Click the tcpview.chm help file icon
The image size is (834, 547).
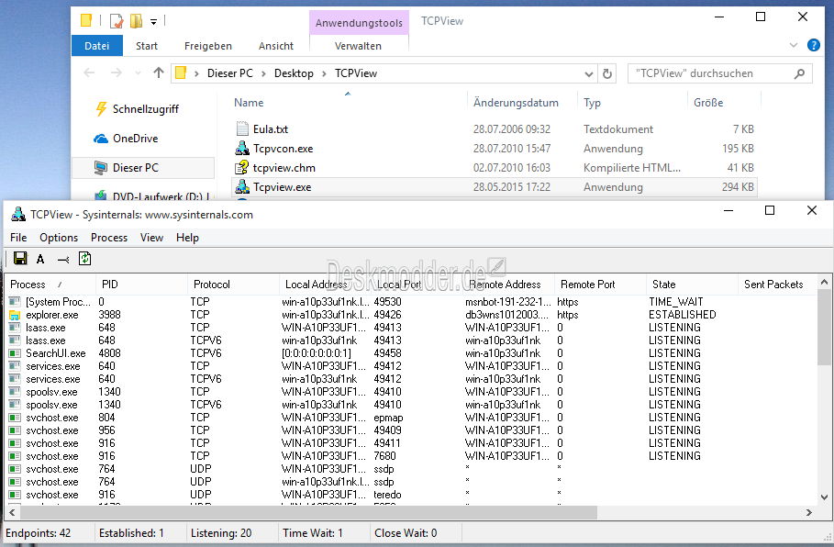[242, 167]
